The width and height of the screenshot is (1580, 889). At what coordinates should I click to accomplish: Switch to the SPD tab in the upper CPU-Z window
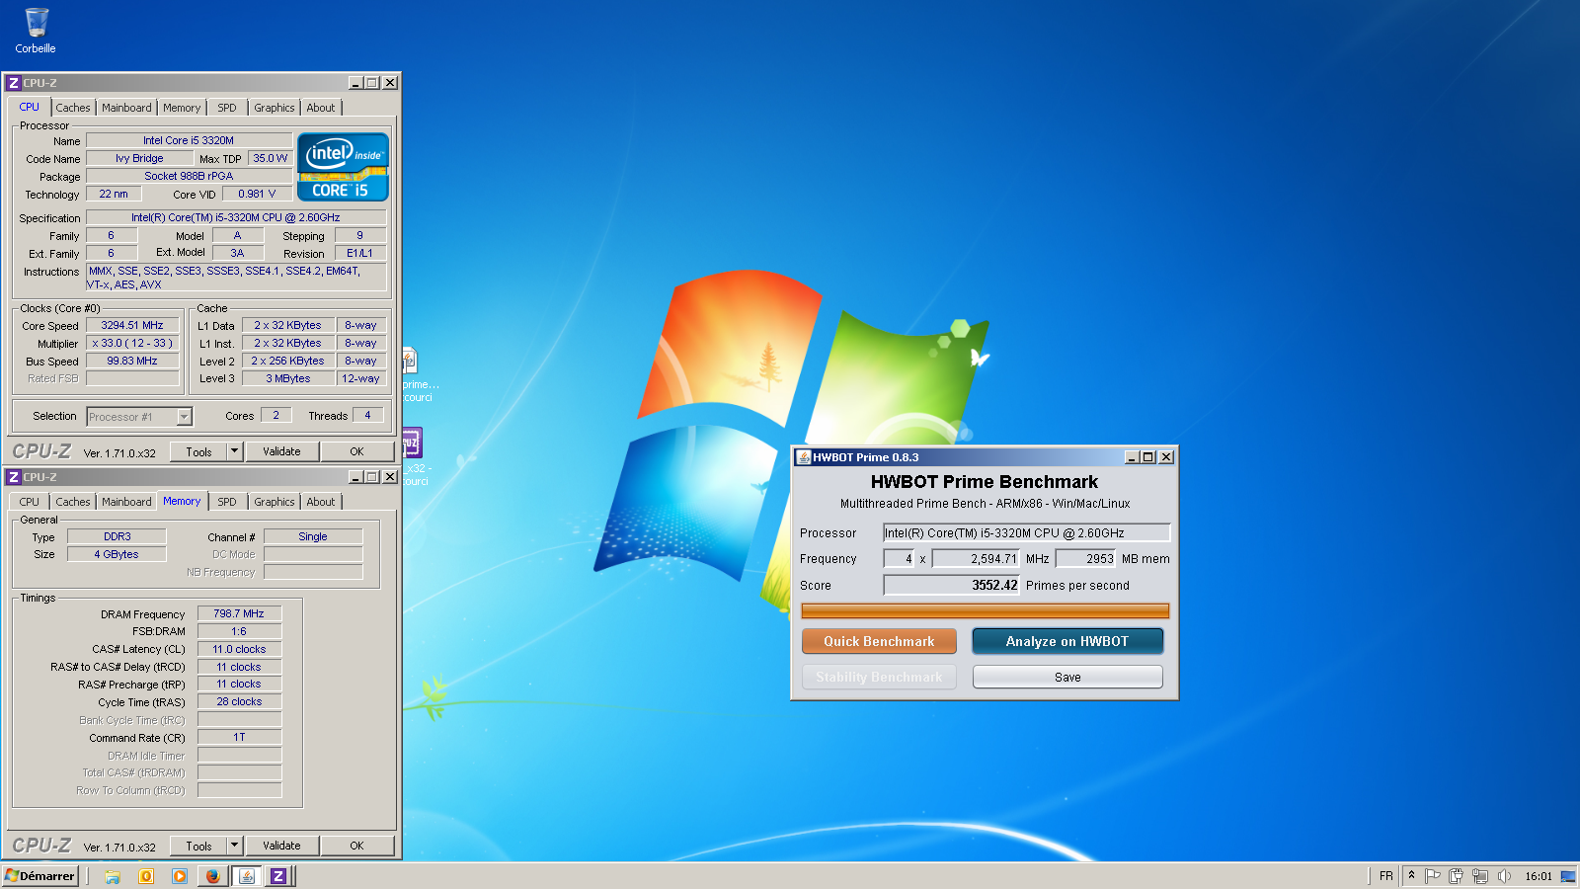pos(227,108)
